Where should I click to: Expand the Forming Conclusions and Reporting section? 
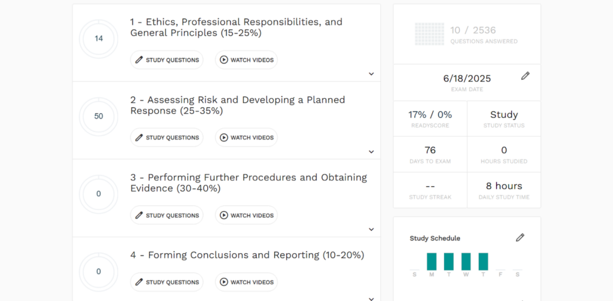click(371, 298)
